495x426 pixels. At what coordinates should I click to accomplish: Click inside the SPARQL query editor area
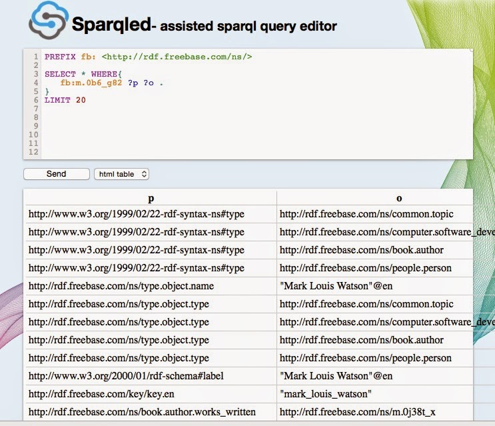(257, 104)
